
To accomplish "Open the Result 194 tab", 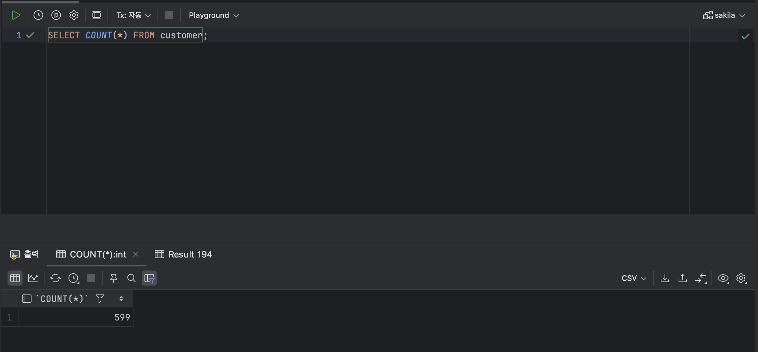I will pyautogui.click(x=184, y=254).
